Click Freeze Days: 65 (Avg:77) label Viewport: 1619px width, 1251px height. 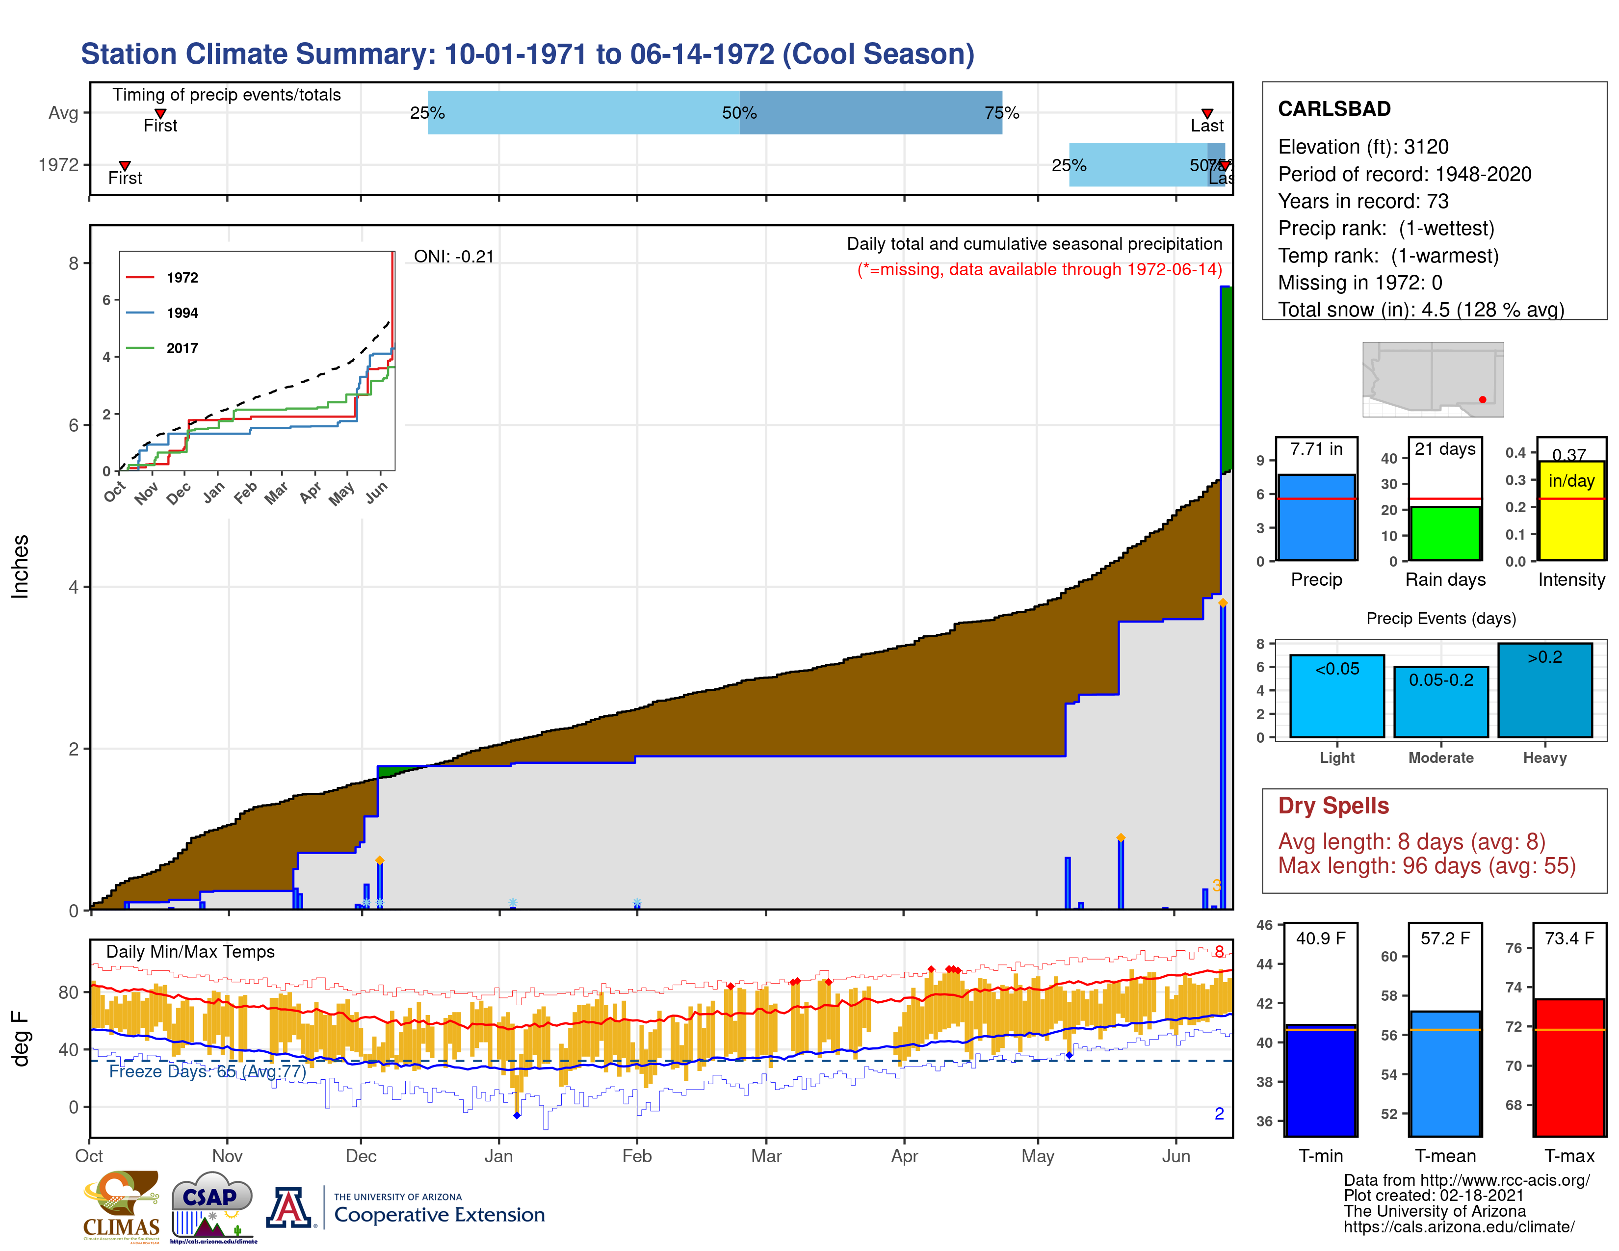click(x=208, y=1071)
